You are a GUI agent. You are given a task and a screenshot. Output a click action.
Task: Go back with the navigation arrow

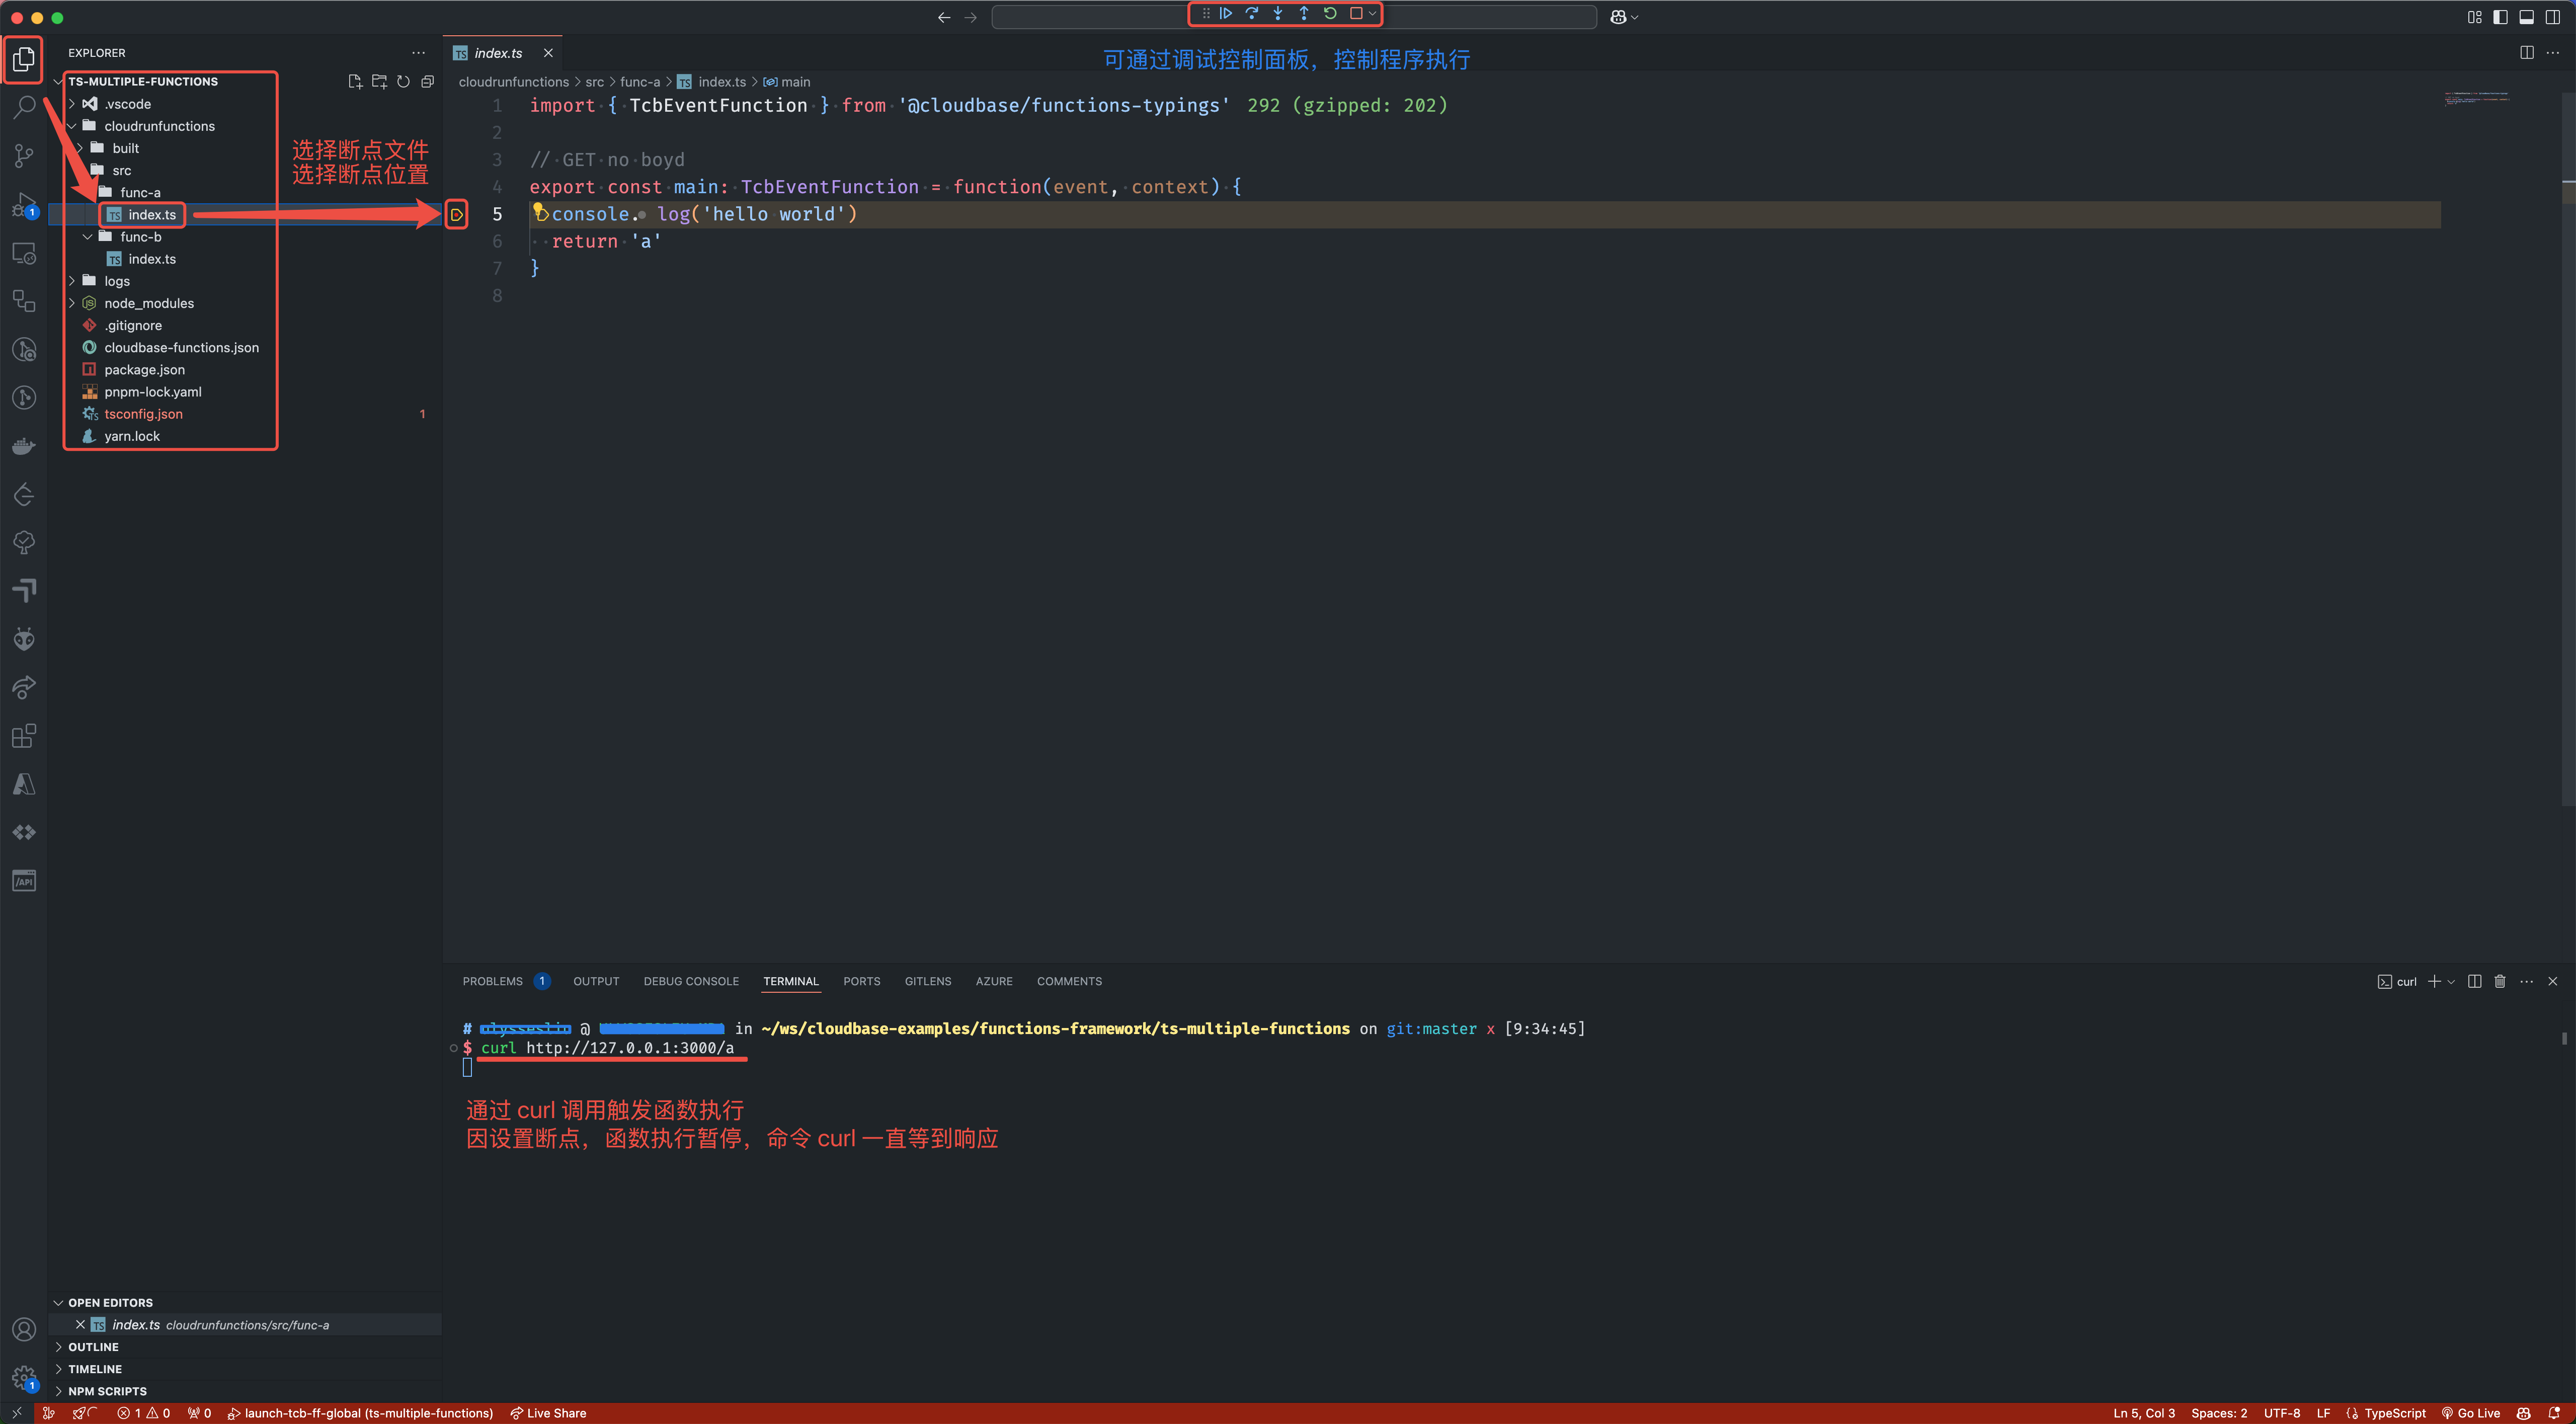tap(944, 17)
